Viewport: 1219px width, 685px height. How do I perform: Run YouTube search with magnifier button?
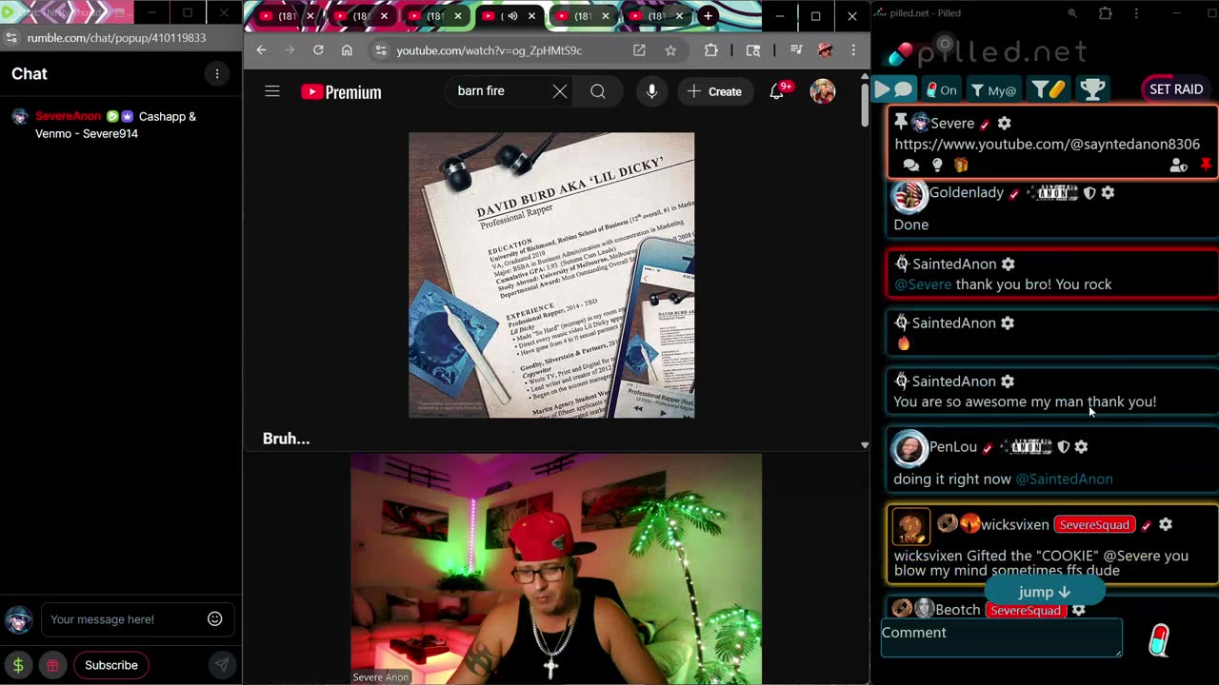point(598,91)
